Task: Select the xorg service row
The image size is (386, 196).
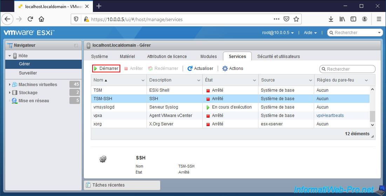Action: point(230,124)
